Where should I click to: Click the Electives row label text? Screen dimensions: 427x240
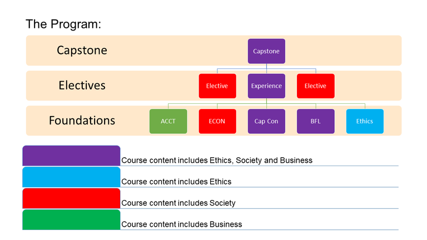(x=82, y=86)
